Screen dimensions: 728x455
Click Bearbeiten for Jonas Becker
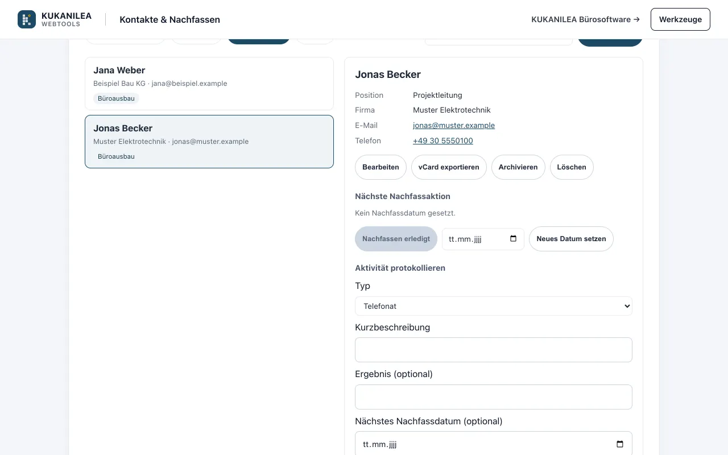[380, 167]
